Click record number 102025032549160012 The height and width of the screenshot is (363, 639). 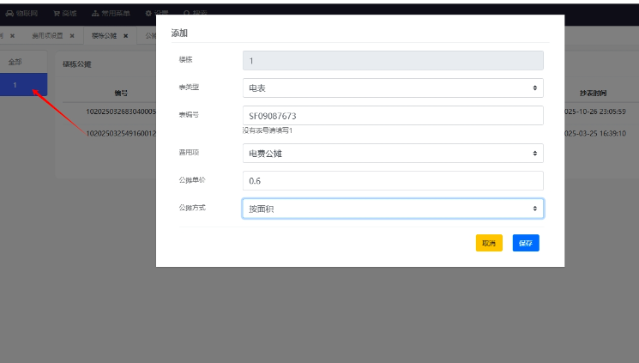coord(121,133)
